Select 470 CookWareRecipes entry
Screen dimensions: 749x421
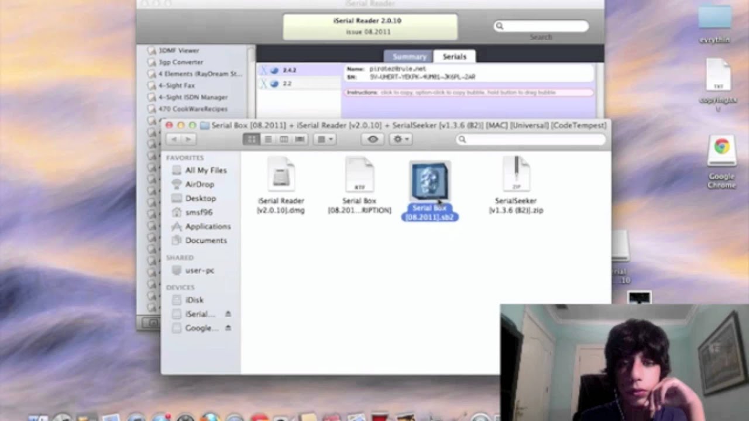click(x=194, y=109)
